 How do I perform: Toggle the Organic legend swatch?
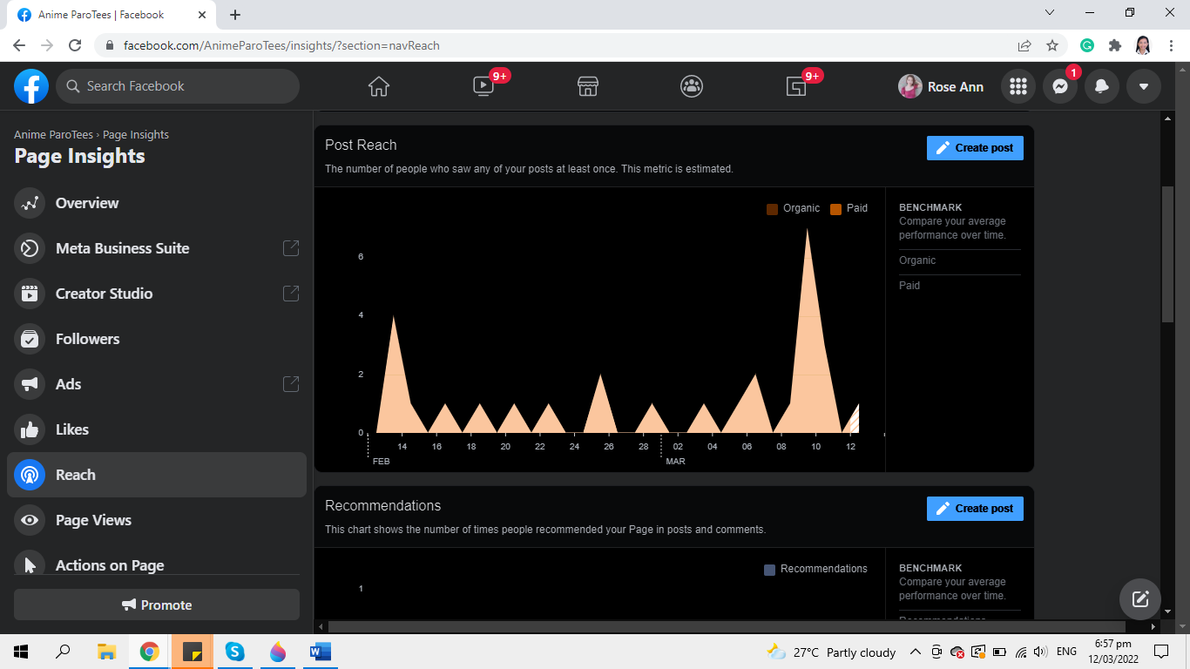pyautogui.click(x=772, y=209)
